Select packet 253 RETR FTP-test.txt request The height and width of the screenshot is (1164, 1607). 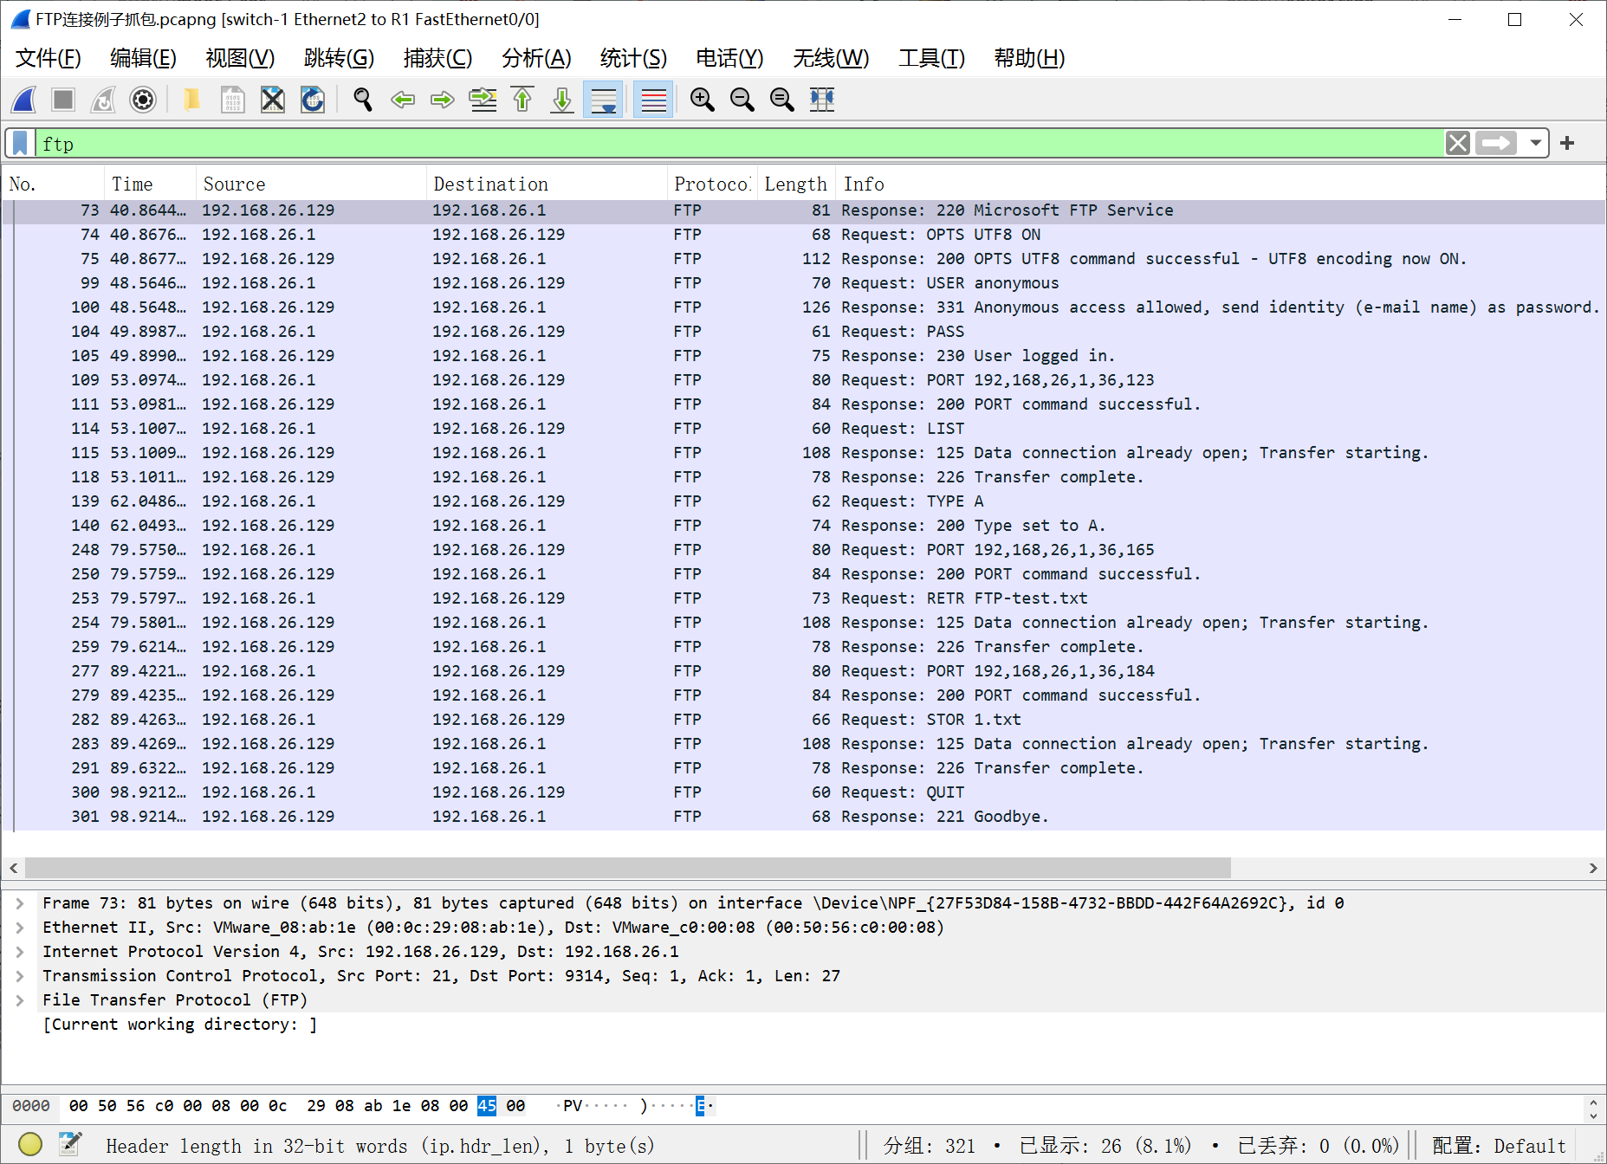click(x=803, y=598)
